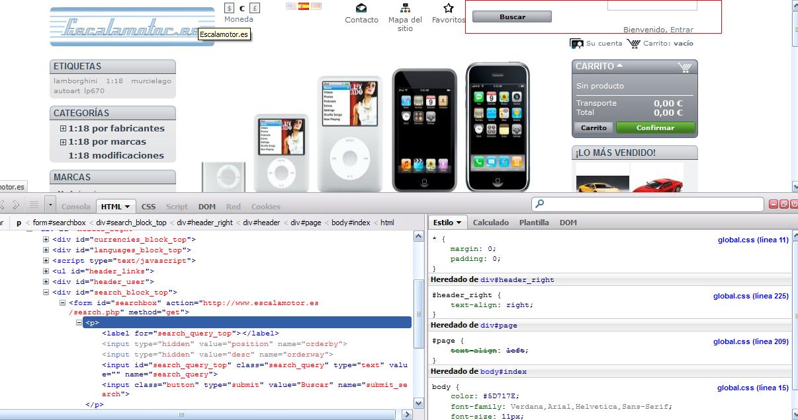The image size is (798, 420).
Task: Select form#searchbox in the breadcrumb path
Action: (59, 223)
